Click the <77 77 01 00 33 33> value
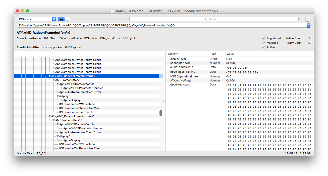The height and width of the screenshot is (176, 328). point(242,72)
